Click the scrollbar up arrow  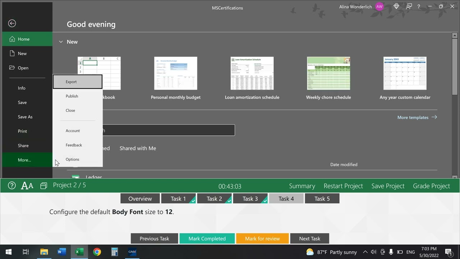coord(455,35)
